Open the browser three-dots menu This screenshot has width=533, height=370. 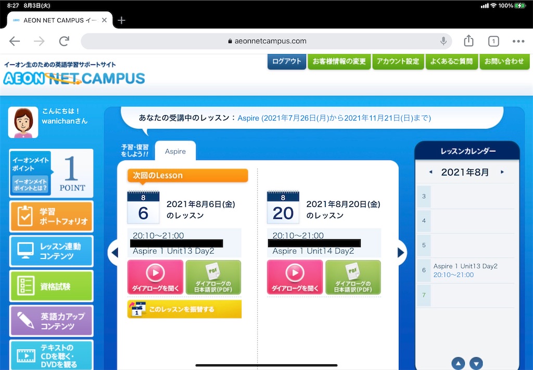tap(518, 41)
